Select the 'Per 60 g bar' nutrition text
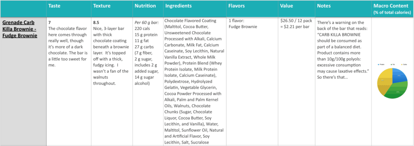This screenshot has height=146, width=414. 146,23
